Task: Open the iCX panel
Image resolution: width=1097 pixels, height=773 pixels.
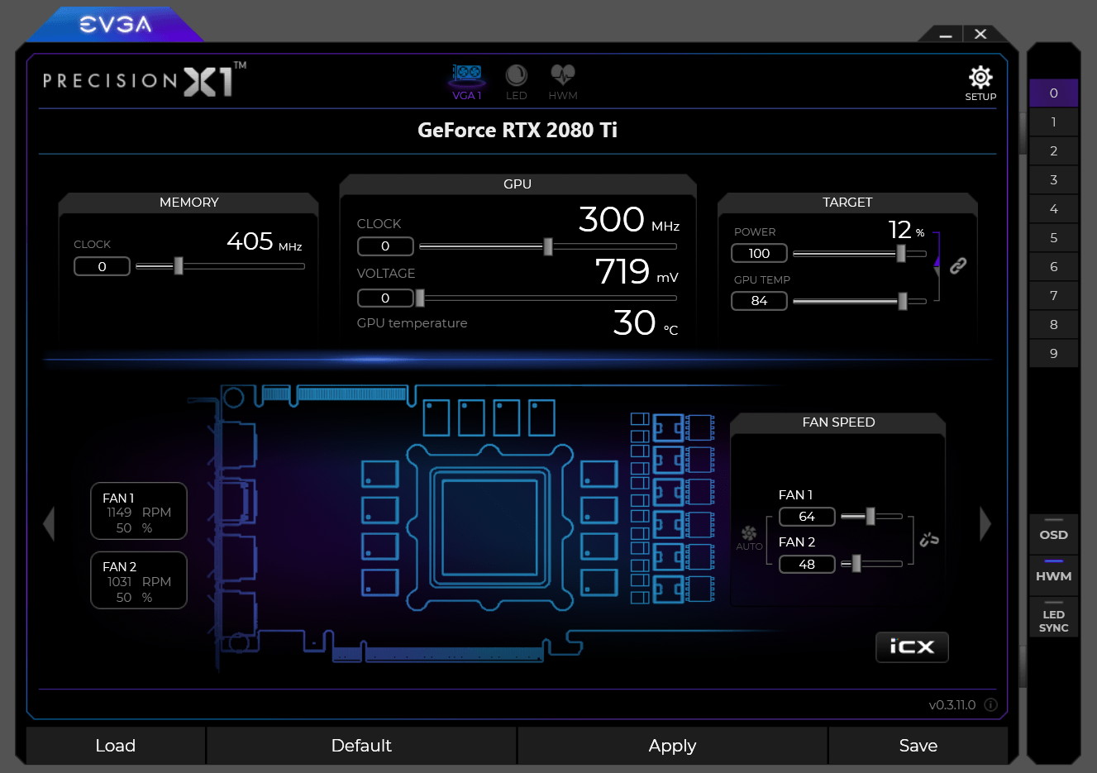Action: coord(912,647)
